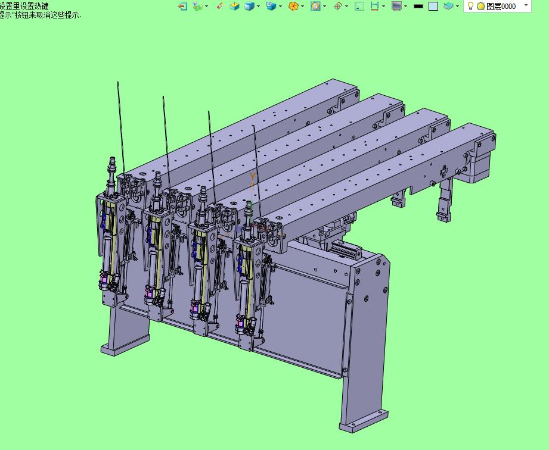The width and height of the screenshot is (549, 450).
Task: Click the framed transparent part icon
Action: [315, 6]
